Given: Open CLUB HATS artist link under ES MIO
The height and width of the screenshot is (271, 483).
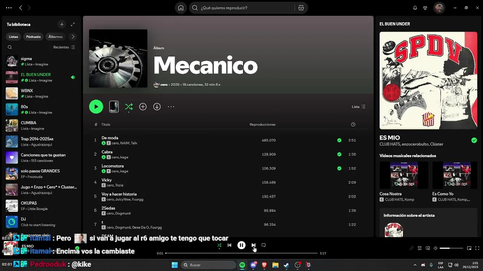Looking at the screenshot, I should 390,144.
